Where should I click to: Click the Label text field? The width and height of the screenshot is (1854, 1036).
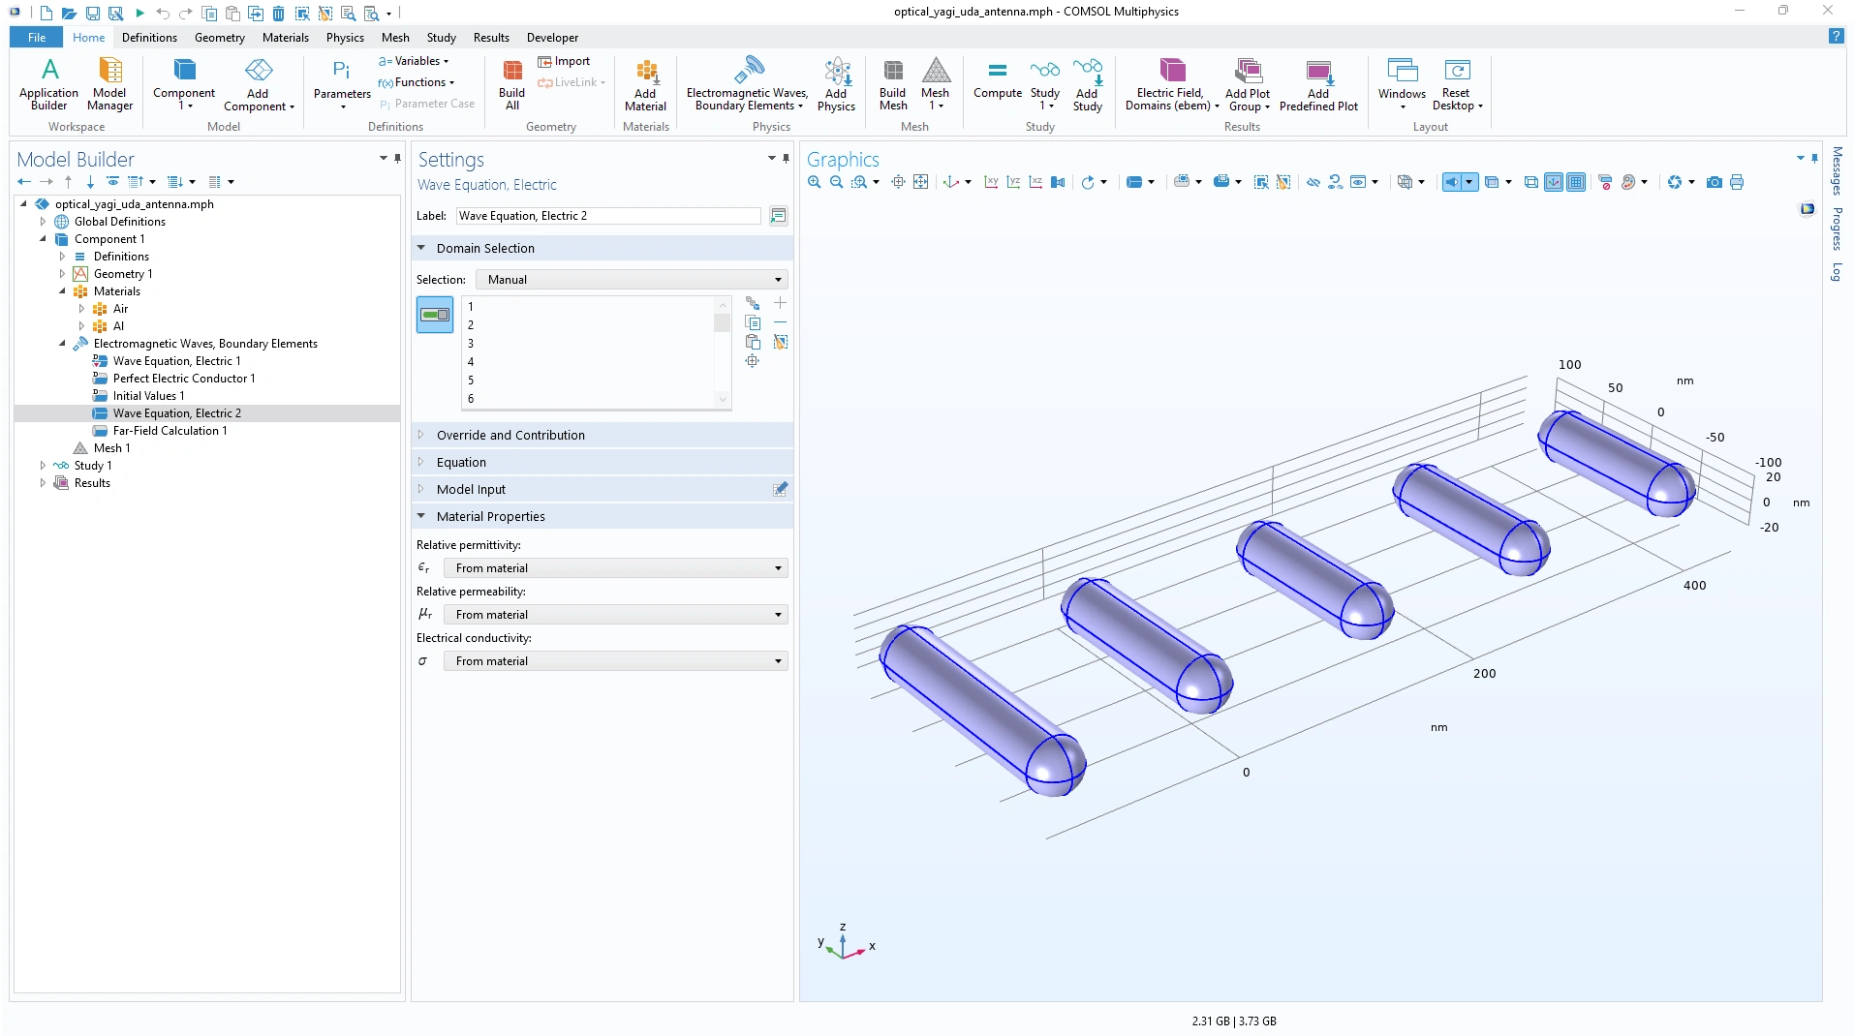pyautogui.click(x=607, y=216)
